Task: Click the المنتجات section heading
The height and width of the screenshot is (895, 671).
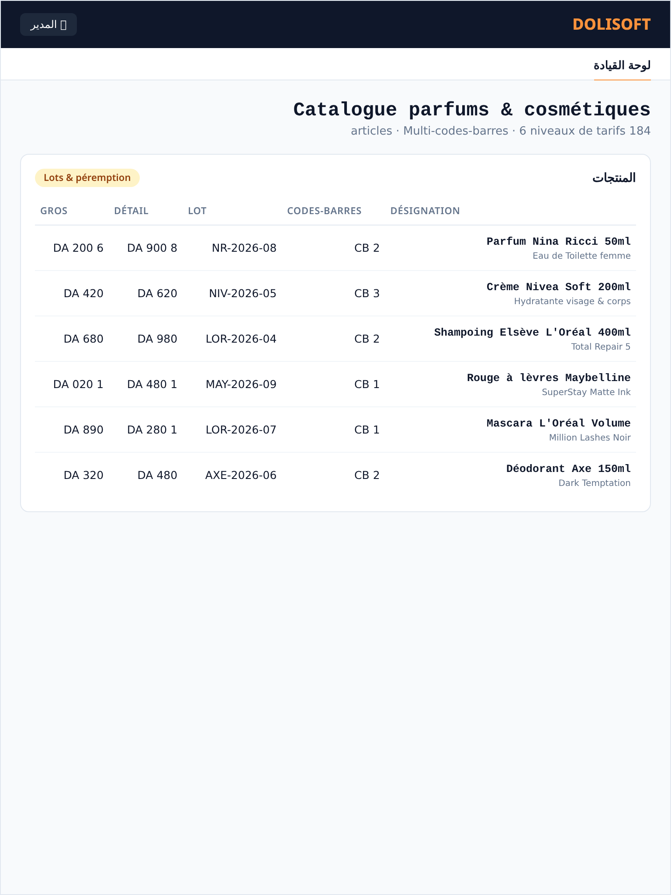Action: tap(614, 178)
